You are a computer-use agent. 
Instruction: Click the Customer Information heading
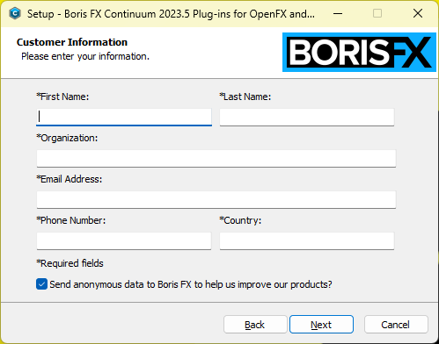tap(72, 42)
